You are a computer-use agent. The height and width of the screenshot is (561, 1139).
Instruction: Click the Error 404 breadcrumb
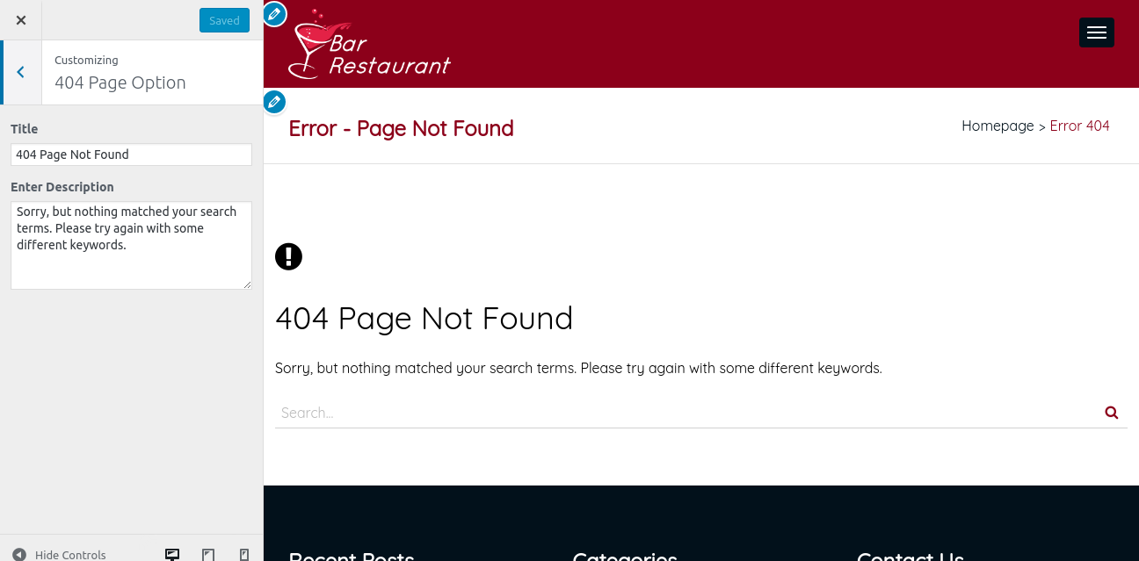[1079, 126]
